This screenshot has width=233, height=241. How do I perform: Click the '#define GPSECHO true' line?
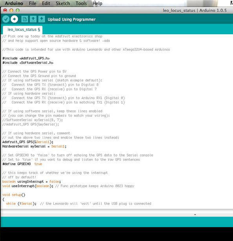(22, 164)
